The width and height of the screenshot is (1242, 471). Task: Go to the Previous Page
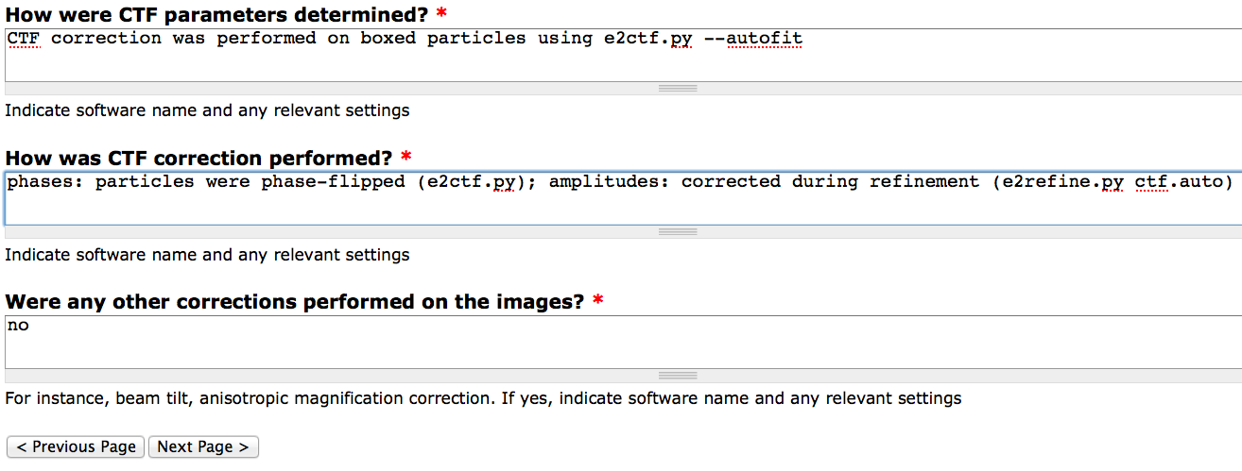(77, 446)
